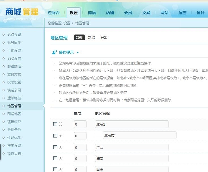The height and width of the screenshot is (172, 208).
Task: Switch to the 商品 tab
Action: [92, 13]
